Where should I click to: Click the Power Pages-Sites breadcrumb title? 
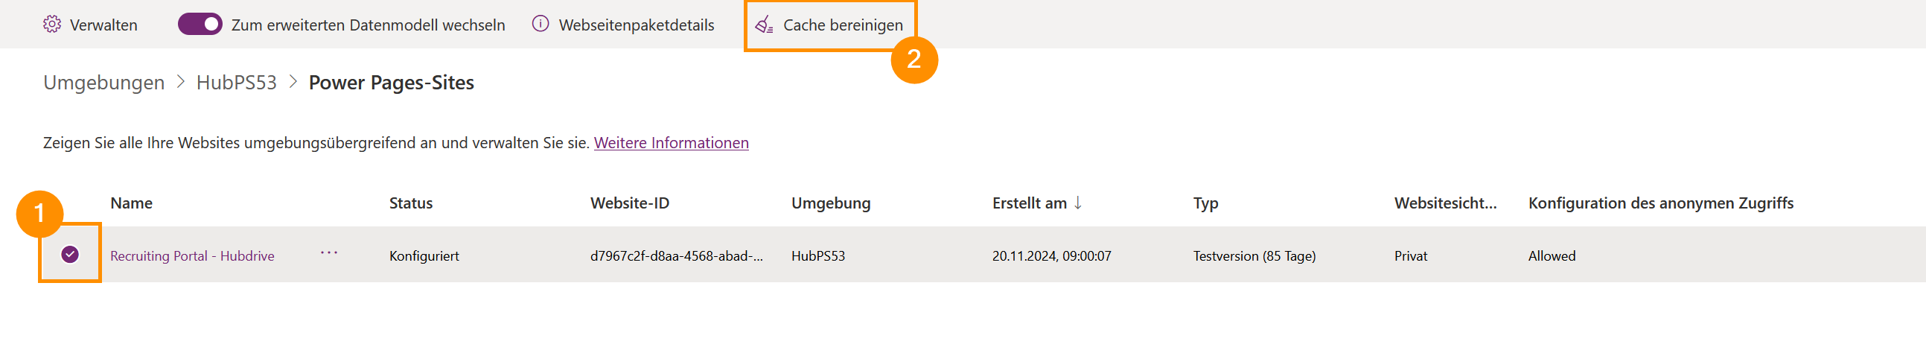(391, 82)
